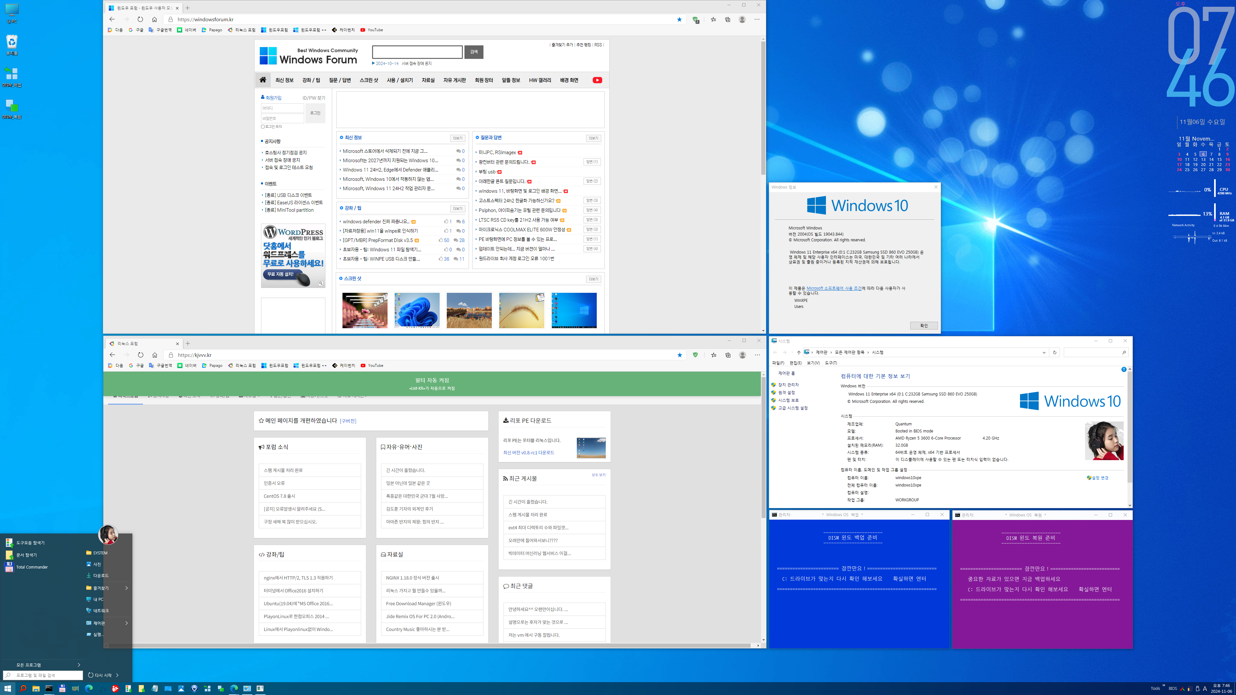The image size is (1236, 695).
Task: Click favorite star in the kjvvv.kr address bar
Action: [679, 355]
